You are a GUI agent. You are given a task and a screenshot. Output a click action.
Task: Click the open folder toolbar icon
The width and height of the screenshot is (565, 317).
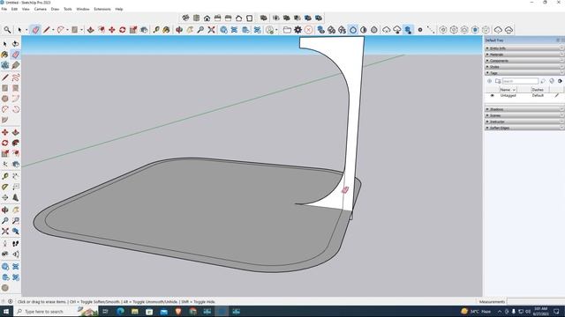[x=287, y=30]
